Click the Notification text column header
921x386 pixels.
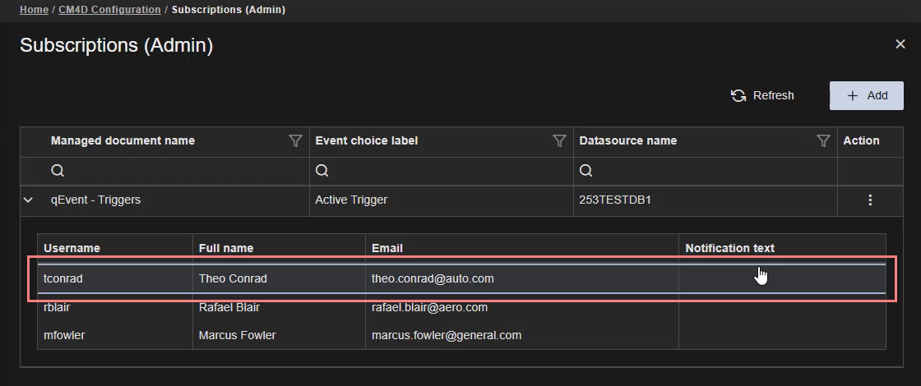click(x=729, y=248)
